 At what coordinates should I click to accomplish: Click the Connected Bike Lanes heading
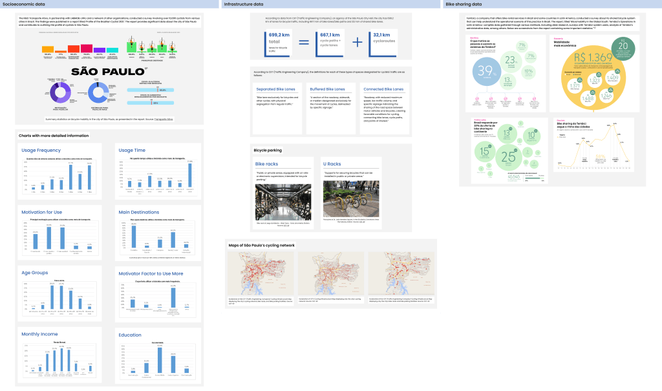[x=383, y=89]
